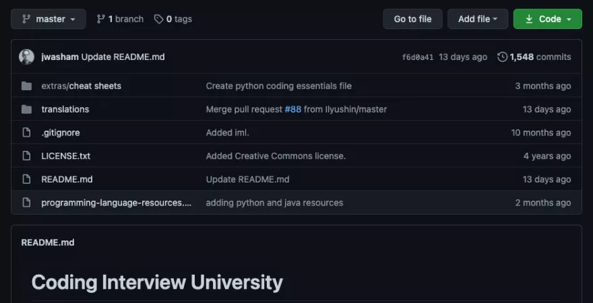The width and height of the screenshot is (593, 303).
Task: Click the folder icon beside translations
Action: coord(27,109)
